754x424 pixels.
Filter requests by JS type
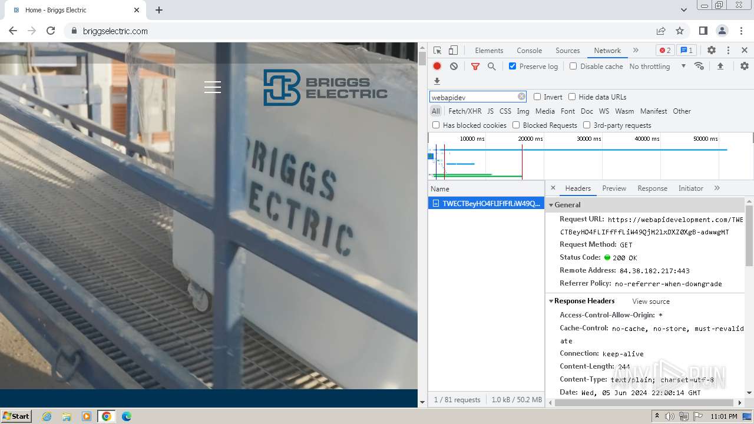point(490,111)
